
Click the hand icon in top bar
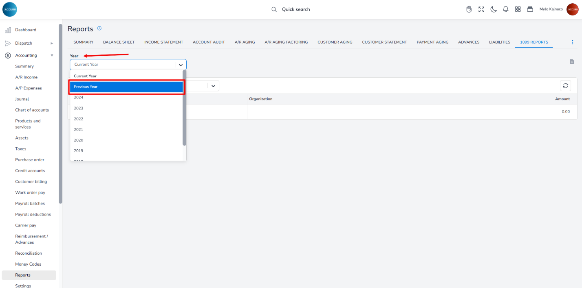469,9
